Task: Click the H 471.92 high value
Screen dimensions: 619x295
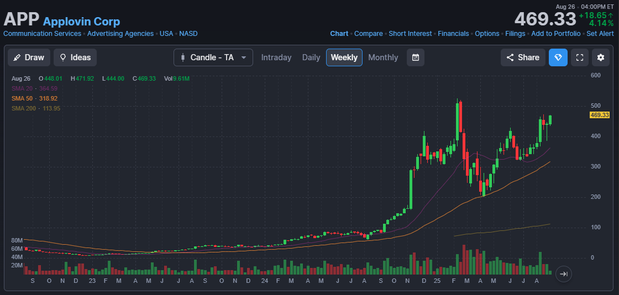Action: 82,78
